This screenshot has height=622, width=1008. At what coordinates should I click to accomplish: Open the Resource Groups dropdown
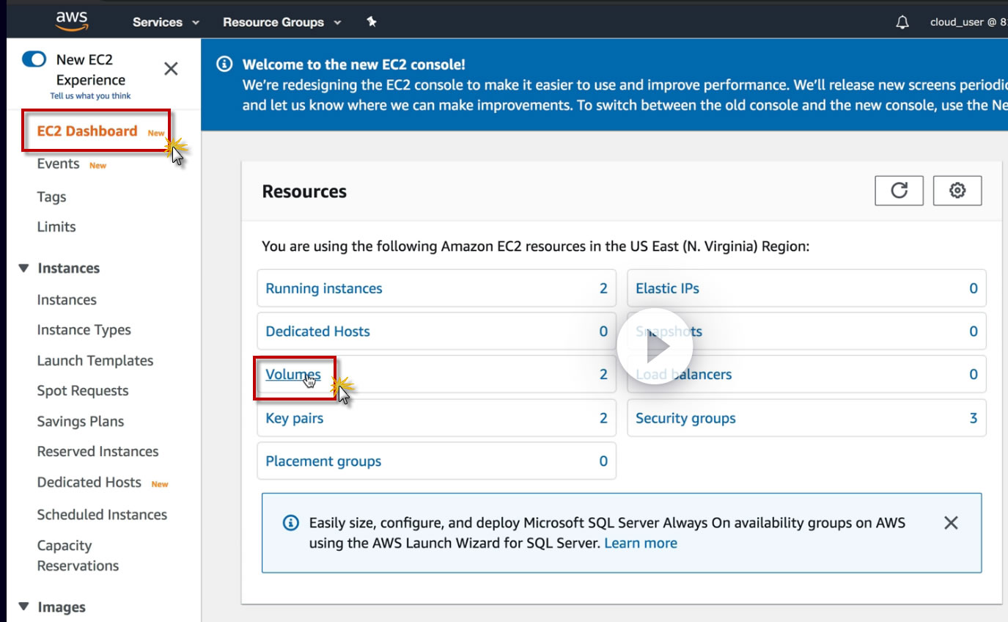282,22
